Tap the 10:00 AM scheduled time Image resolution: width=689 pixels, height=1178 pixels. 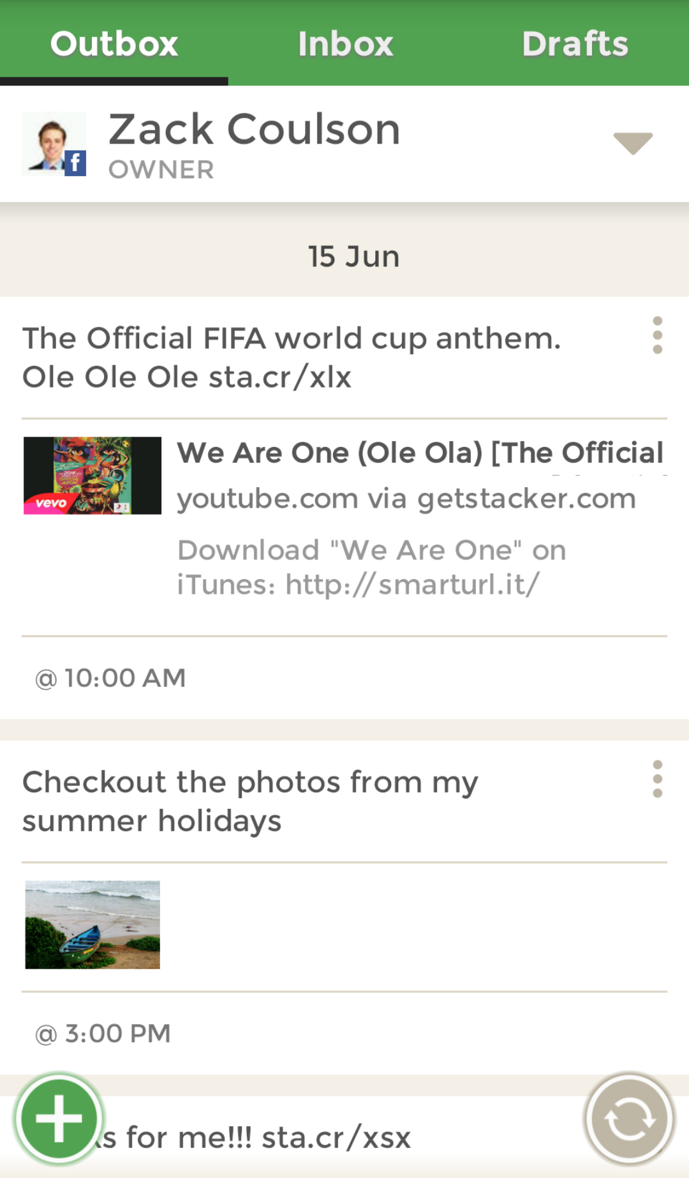pyautogui.click(x=111, y=678)
